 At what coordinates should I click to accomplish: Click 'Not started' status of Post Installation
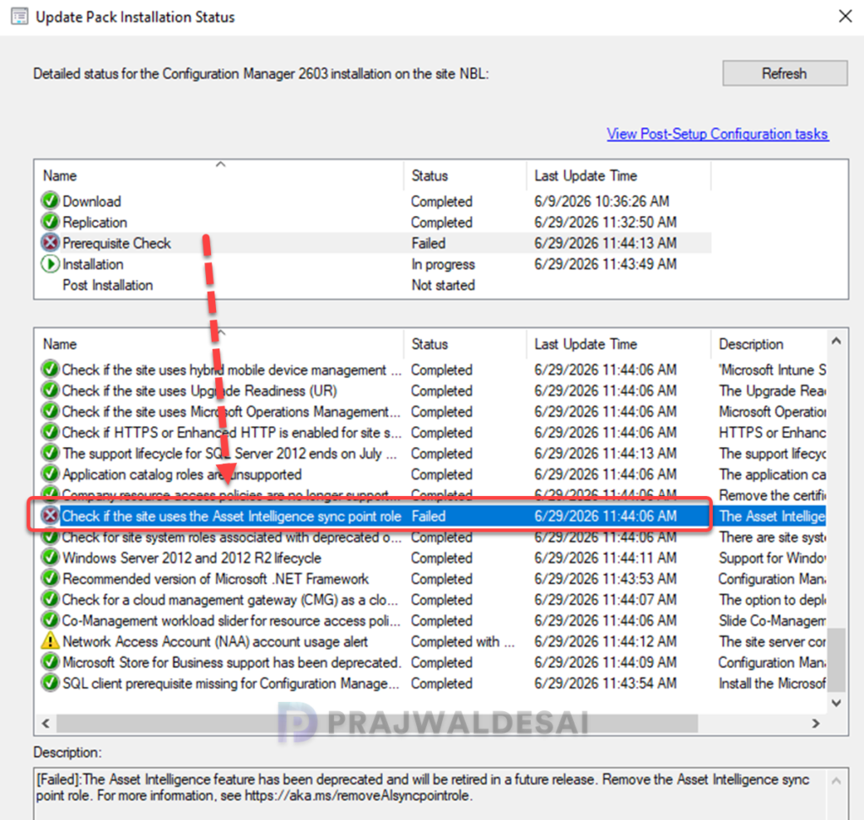443,285
